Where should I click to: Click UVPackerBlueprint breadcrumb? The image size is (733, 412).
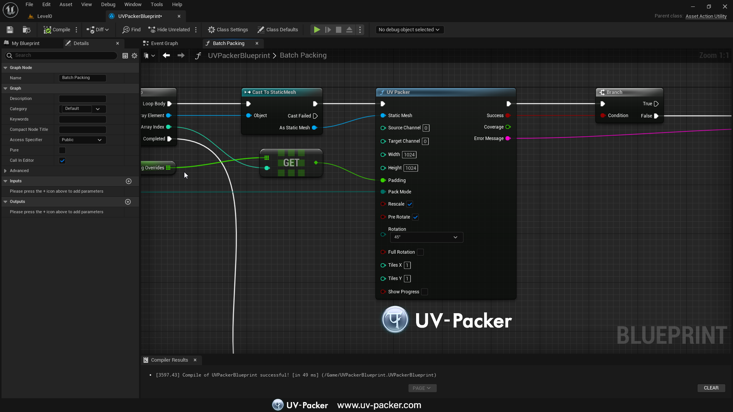(x=239, y=56)
